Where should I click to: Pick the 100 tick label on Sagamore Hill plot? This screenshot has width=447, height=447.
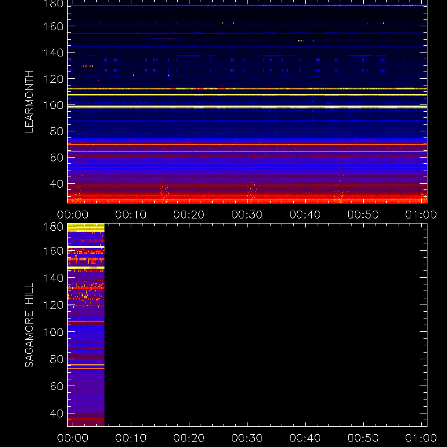click(x=53, y=332)
